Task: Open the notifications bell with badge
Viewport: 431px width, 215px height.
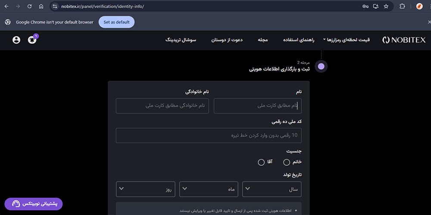Action: [x=32, y=40]
